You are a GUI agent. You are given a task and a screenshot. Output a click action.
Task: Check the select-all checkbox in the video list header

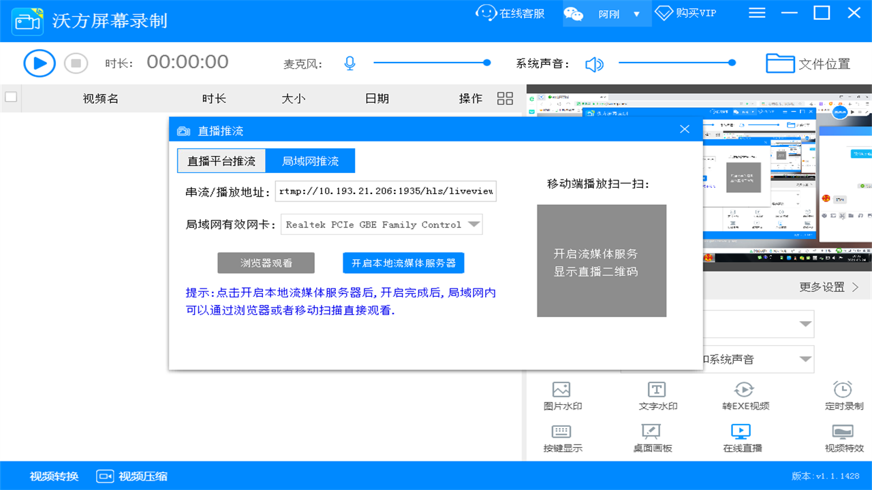click(11, 97)
